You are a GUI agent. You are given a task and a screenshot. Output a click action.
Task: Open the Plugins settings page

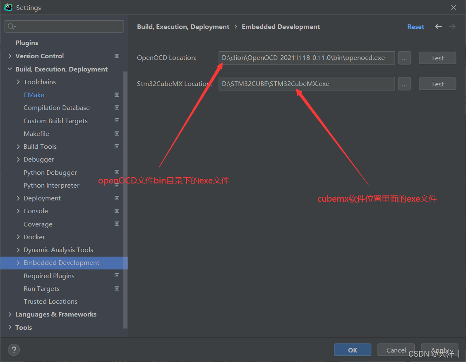point(27,43)
